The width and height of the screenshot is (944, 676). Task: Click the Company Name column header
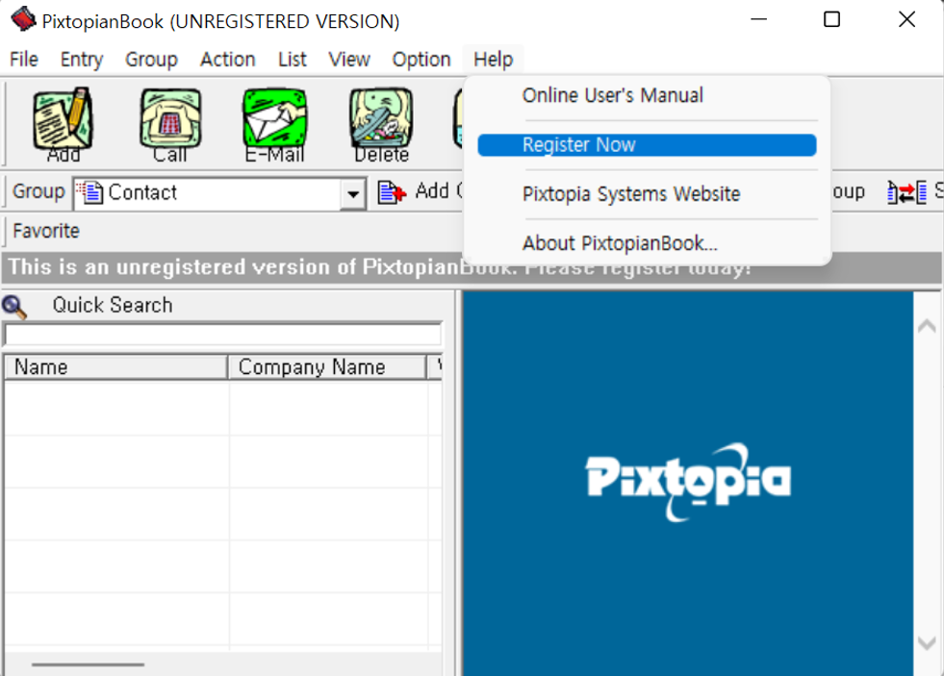point(327,367)
